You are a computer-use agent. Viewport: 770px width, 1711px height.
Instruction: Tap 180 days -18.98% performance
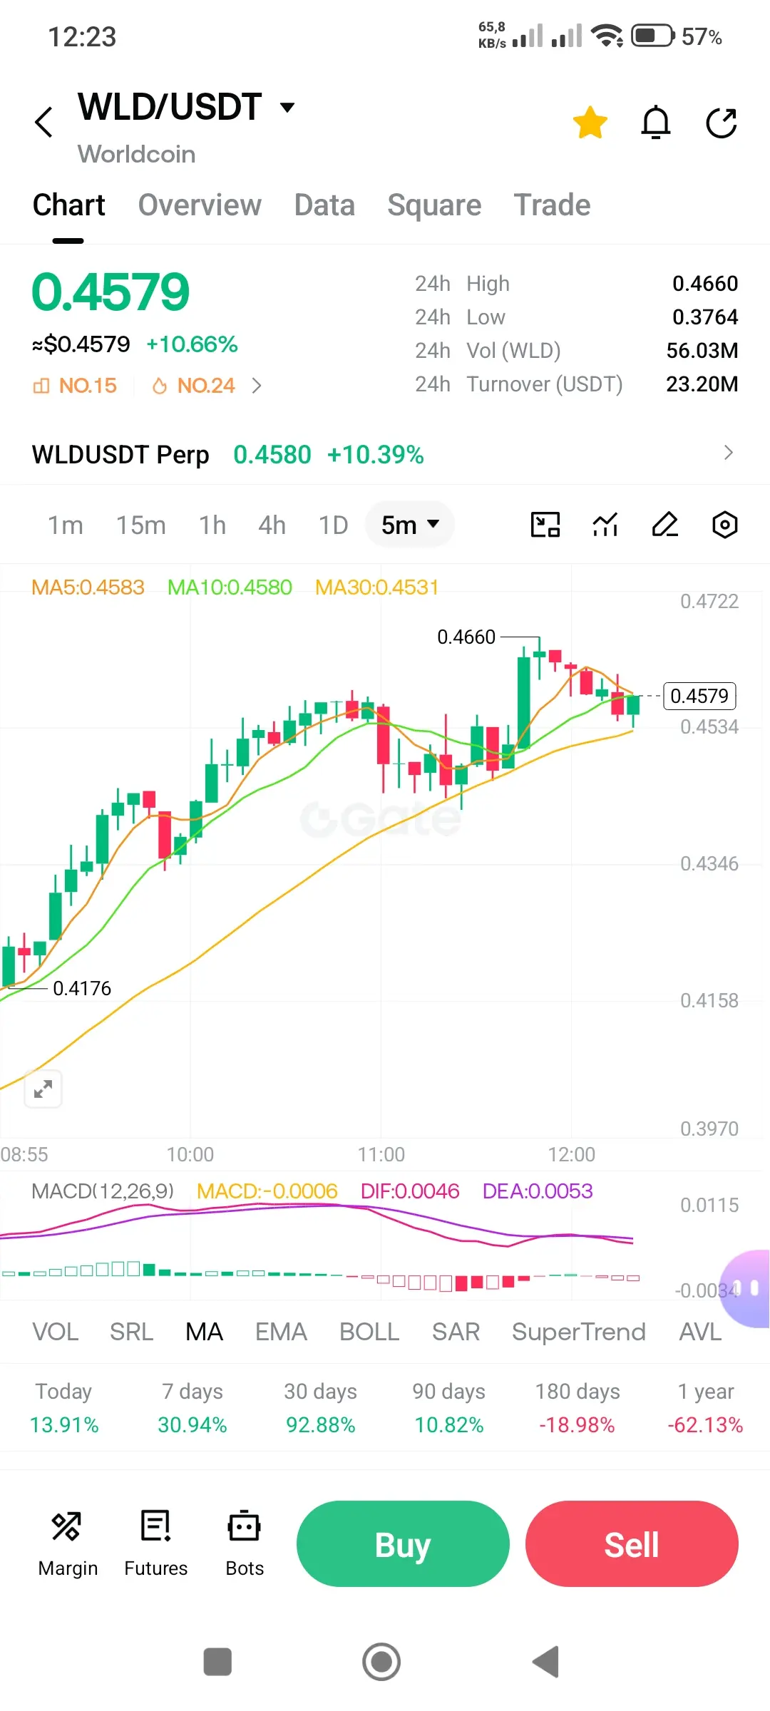[577, 1408]
